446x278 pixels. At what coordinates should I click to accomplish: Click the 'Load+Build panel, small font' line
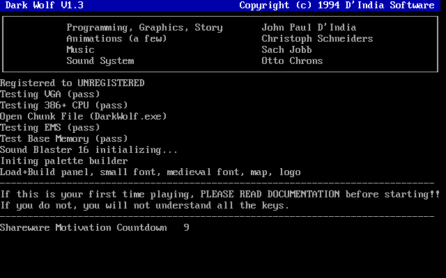click(x=151, y=172)
